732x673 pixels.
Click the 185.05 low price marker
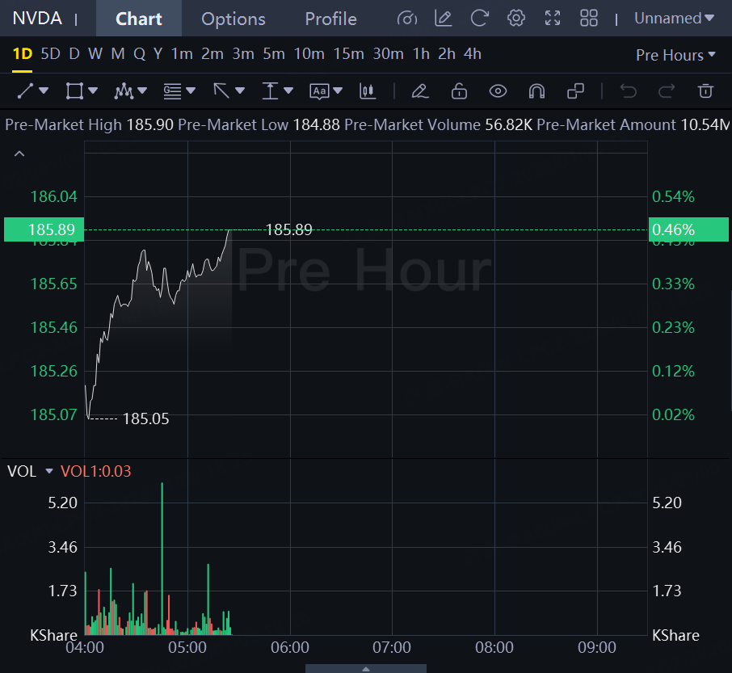(x=145, y=419)
